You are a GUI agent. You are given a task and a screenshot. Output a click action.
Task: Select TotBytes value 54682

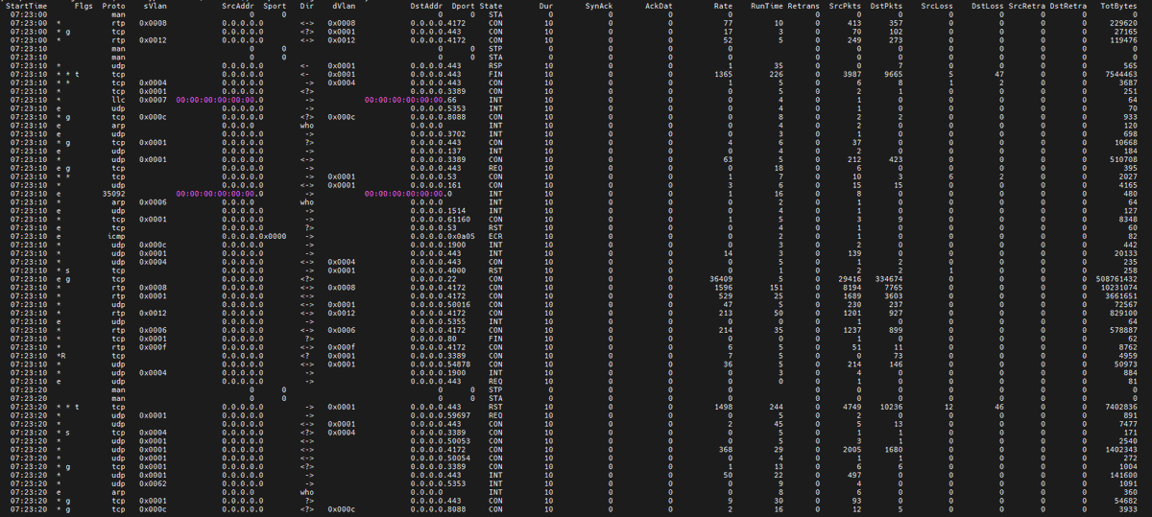(1127, 500)
